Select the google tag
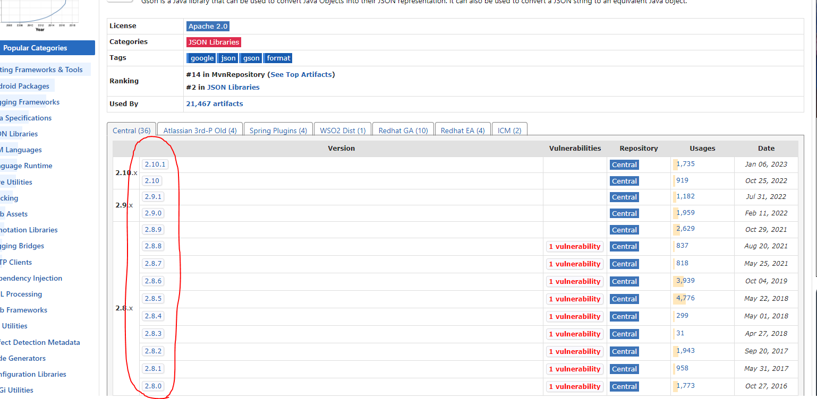This screenshot has width=817, height=399. click(x=202, y=58)
